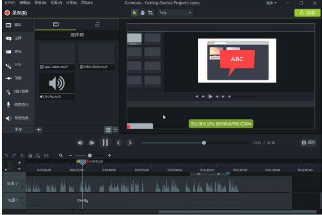Open the 分享(S) menu
The height and width of the screenshot is (215, 322).
click(x=72, y=3)
